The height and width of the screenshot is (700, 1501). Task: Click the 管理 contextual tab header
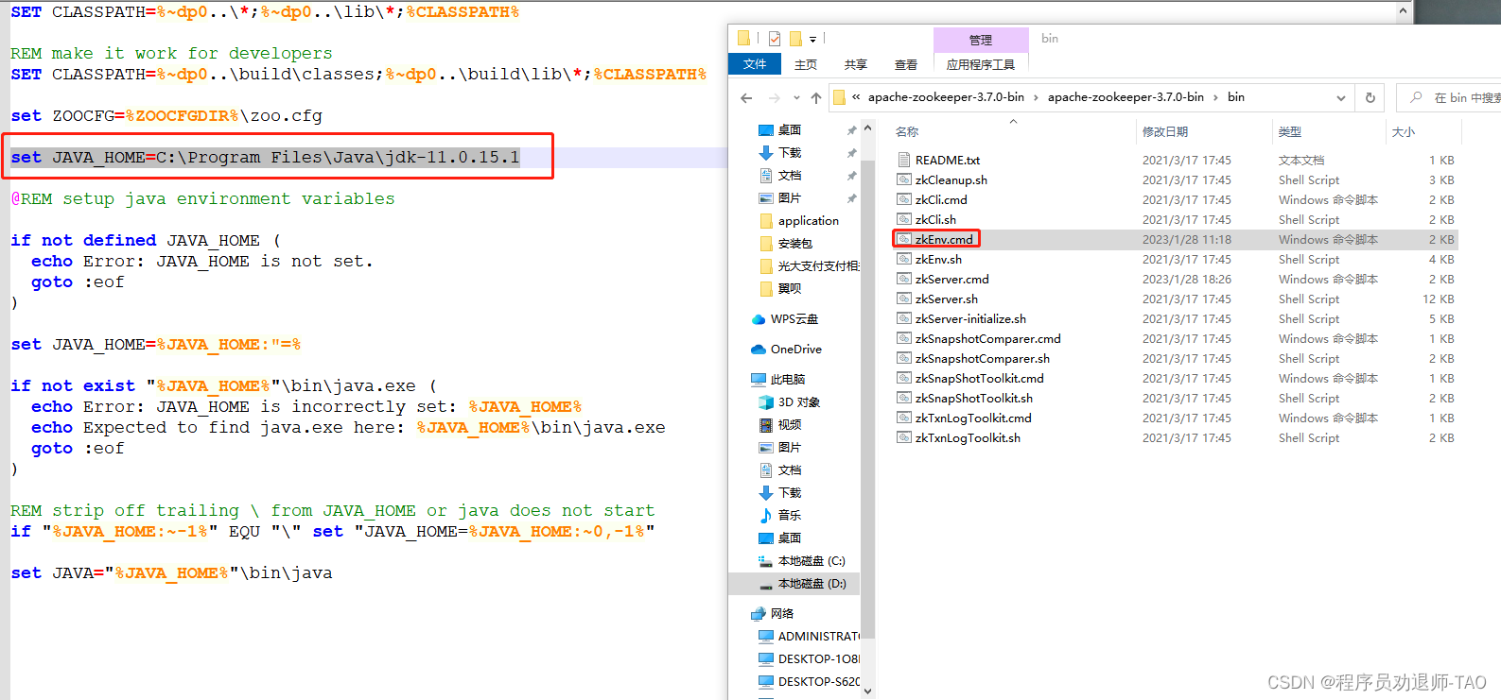pyautogui.click(x=981, y=40)
